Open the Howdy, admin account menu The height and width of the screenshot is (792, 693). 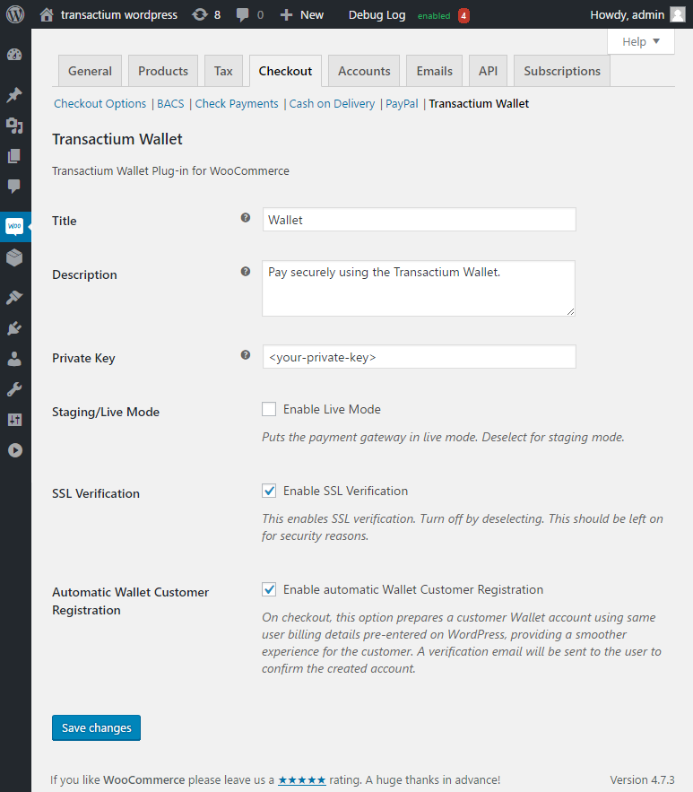point(637,14)
